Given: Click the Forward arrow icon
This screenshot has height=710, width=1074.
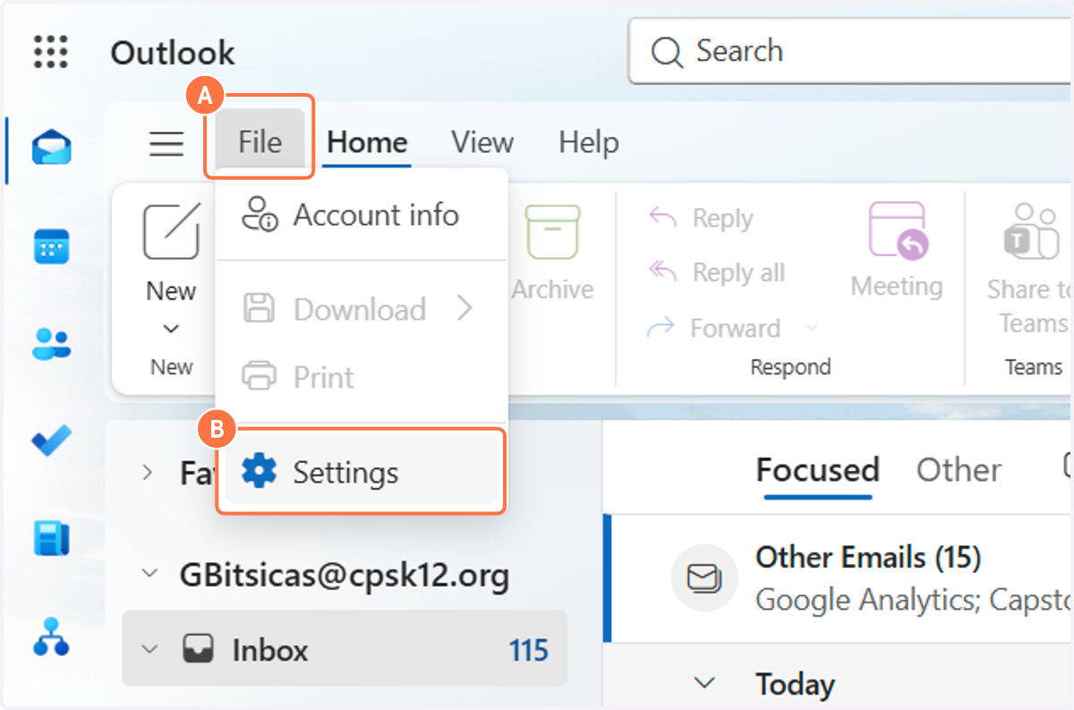Looking at the screenshot, I should (x=661, y=328).
